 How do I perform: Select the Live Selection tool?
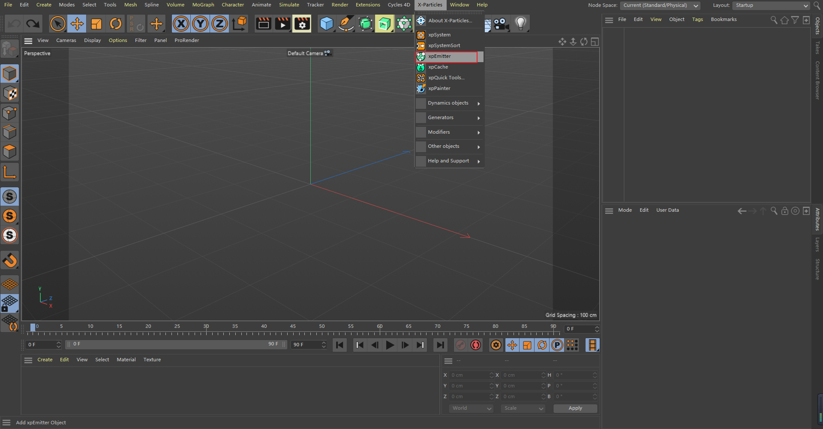click(x=58, y=24)
